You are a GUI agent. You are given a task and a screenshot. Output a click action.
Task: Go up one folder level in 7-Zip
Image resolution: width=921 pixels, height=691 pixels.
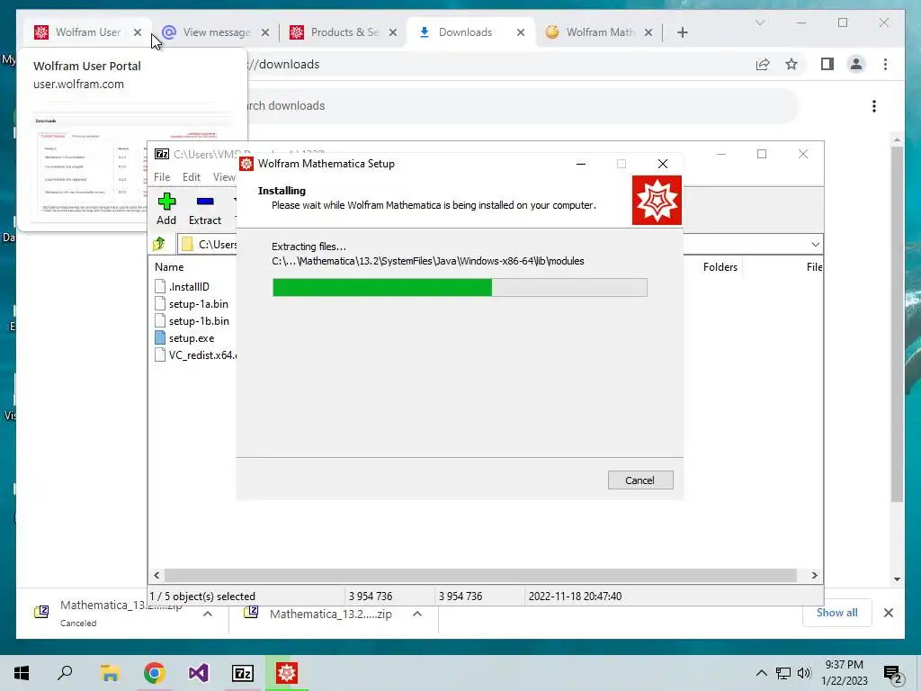point(159,244)
